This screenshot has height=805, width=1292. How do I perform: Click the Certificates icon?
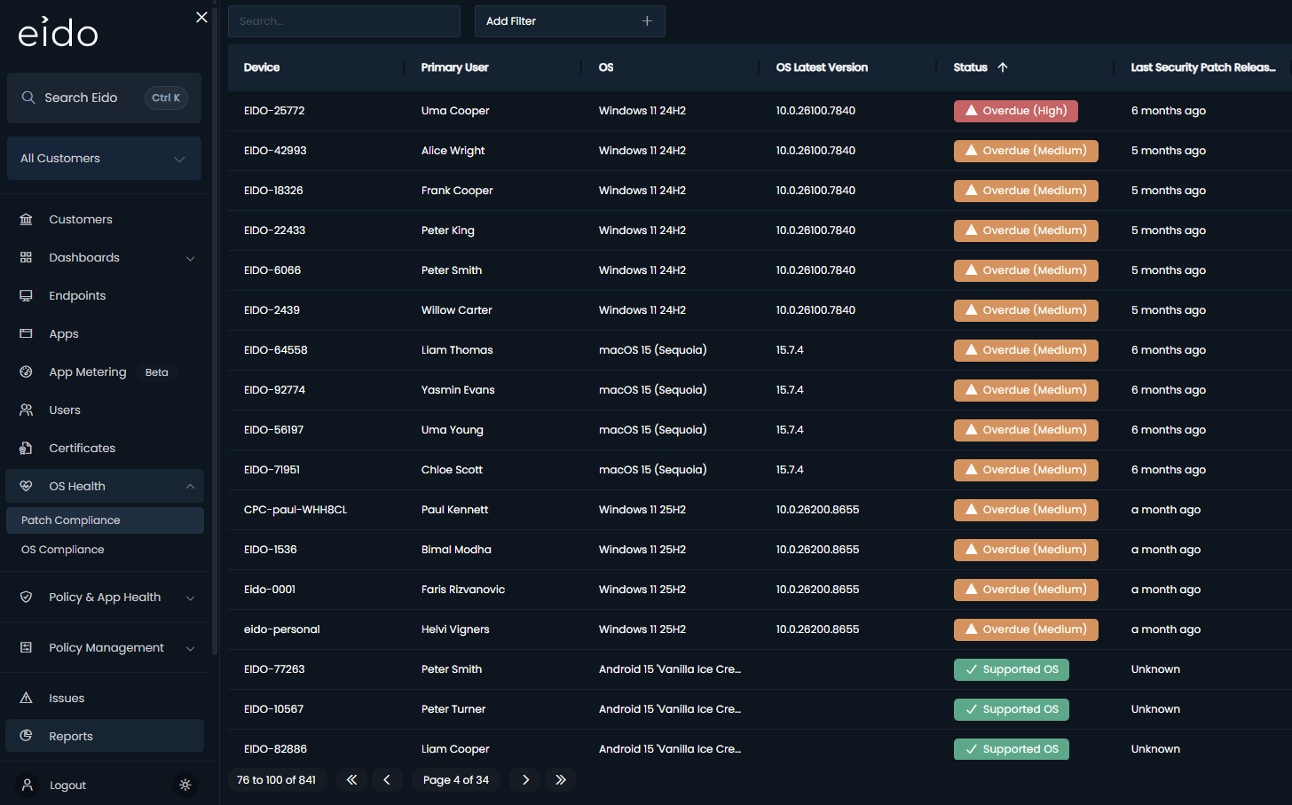point(26,448)
